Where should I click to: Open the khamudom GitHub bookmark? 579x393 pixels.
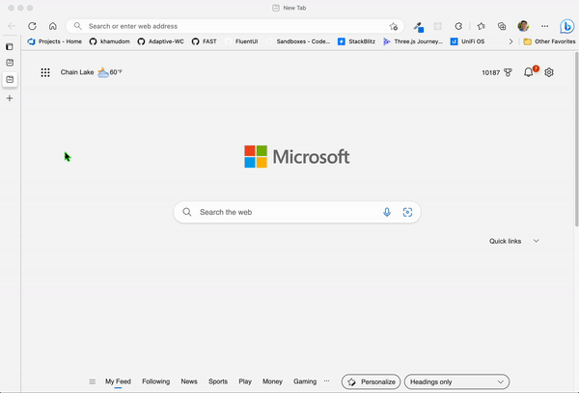point(110,41)
